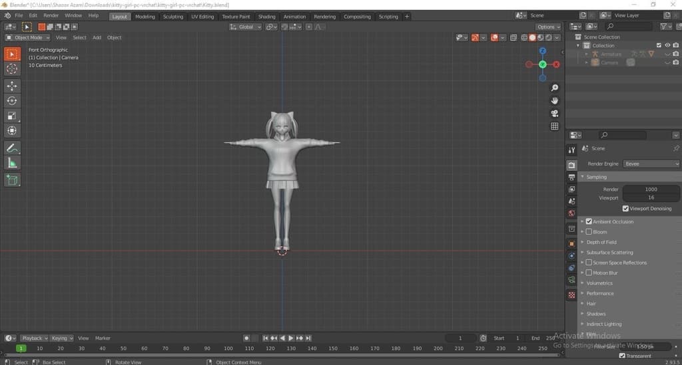Open the Object Mode dropdown

coord(27,37)
